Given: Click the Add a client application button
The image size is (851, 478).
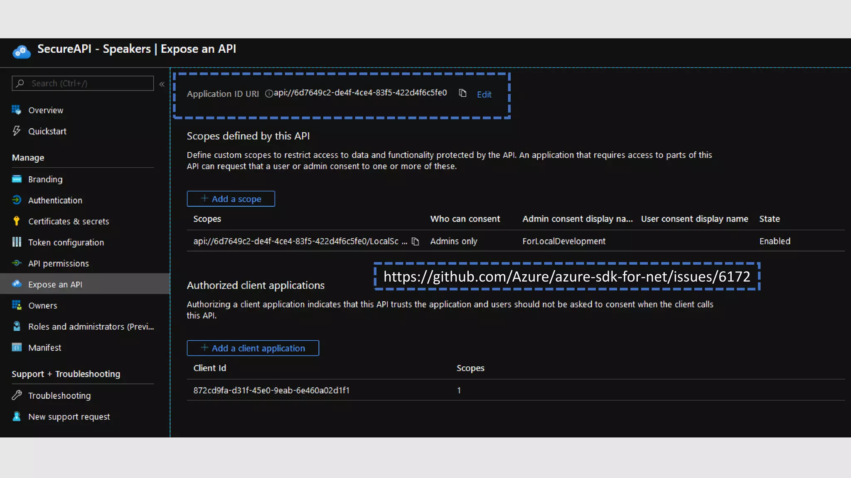Looking at the screenshot, I should pos(253,348).
